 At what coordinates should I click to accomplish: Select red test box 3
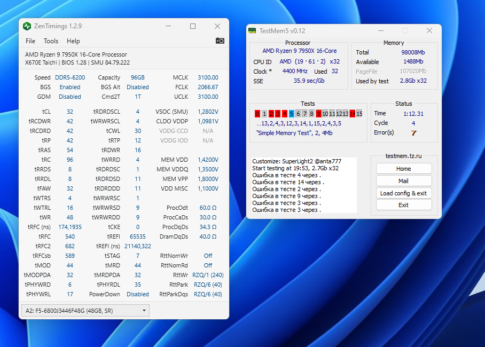278,114
